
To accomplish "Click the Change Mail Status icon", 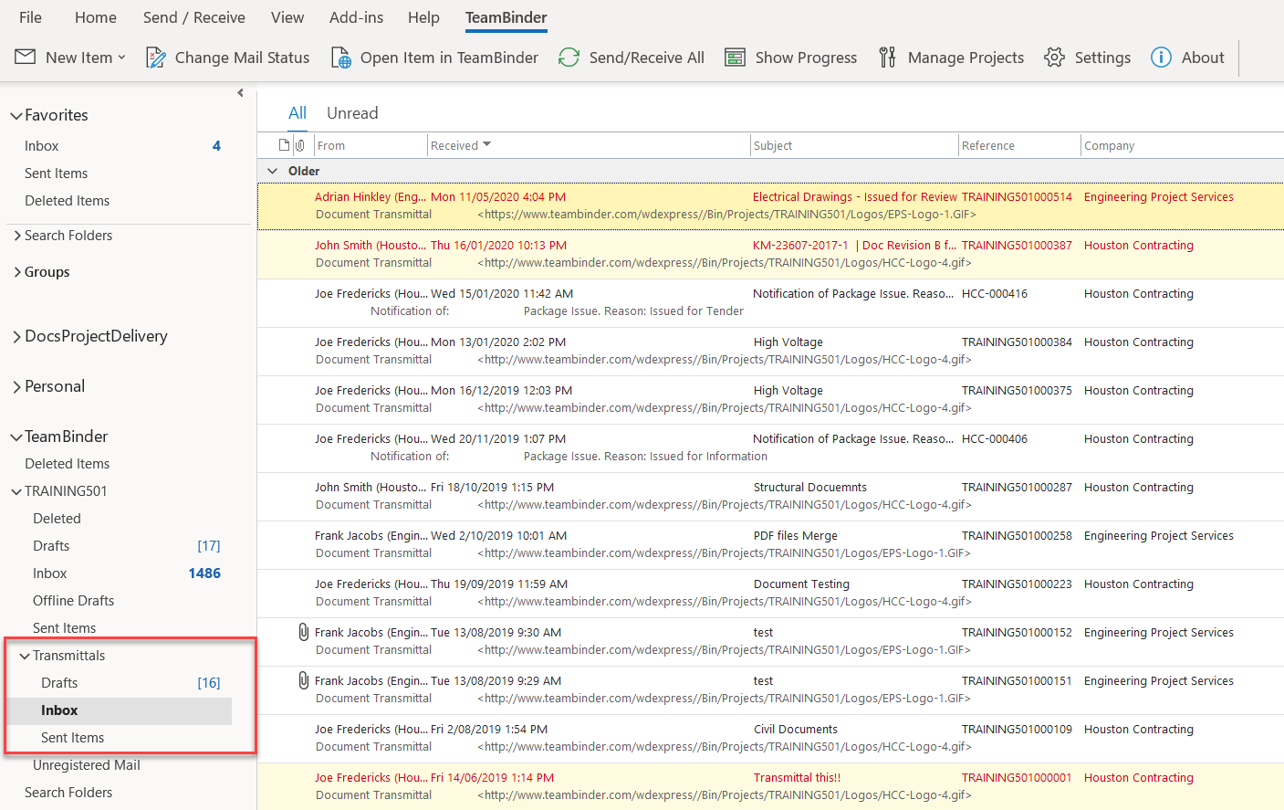I will pyautogui.click(x=156, y=58).
